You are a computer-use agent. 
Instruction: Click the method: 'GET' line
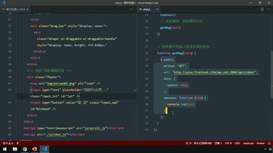point(175,66)
